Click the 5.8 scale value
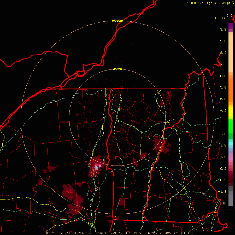The image size is (235, 235). (x=223, y=87)
